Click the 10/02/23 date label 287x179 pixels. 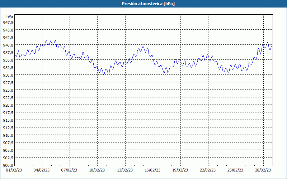(97, 170)
